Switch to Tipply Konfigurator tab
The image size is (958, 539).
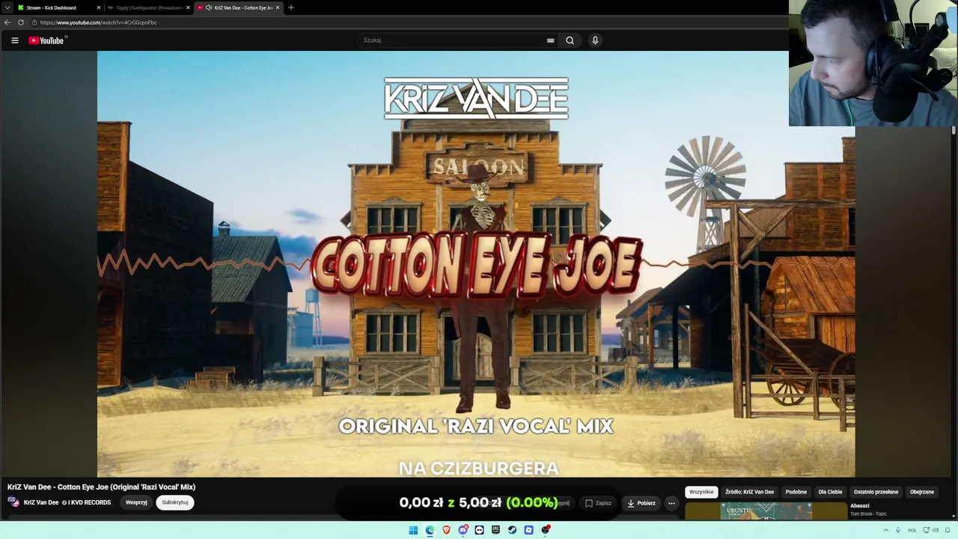tap(148, 7)
